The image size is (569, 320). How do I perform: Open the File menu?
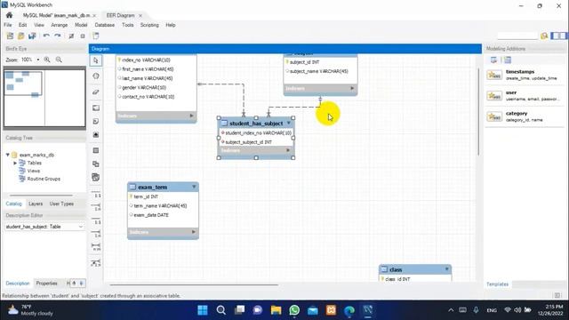click(x=8, y=25)
